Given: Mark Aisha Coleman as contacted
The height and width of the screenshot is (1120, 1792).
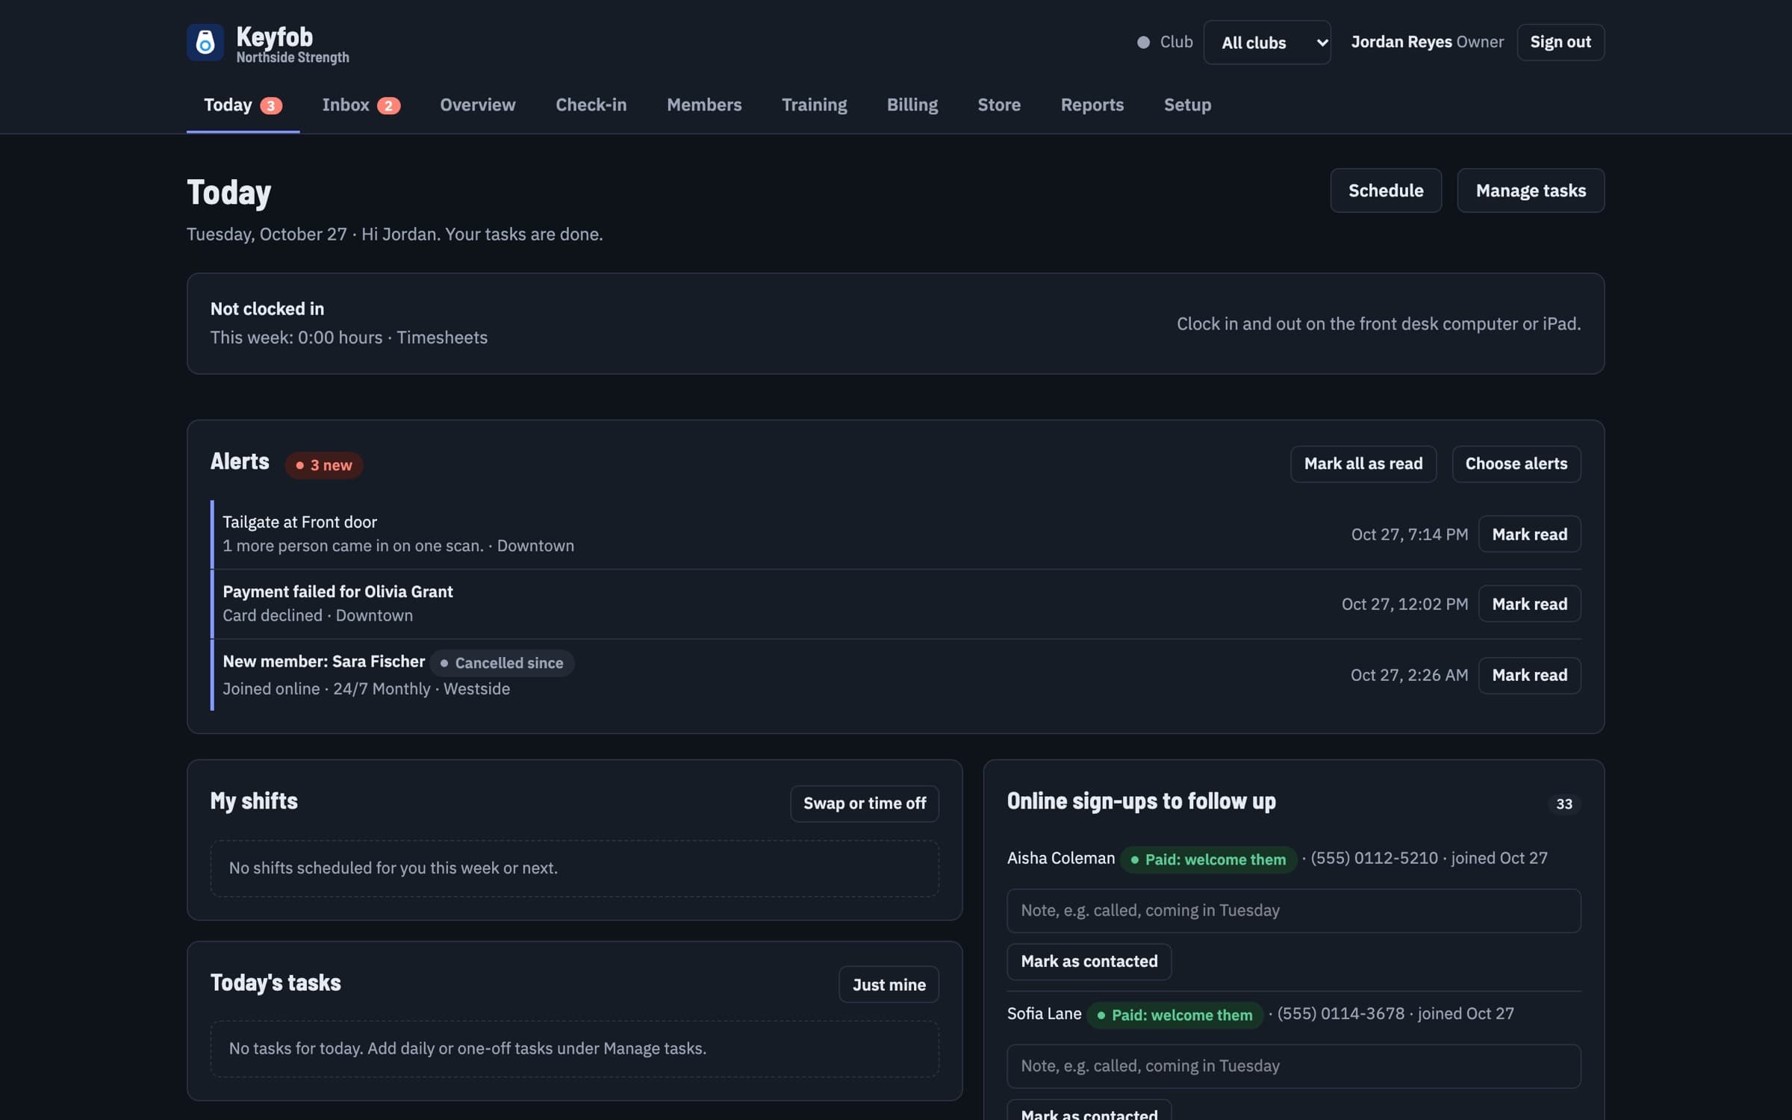Looking at the screenshot, I should 1089,962.
